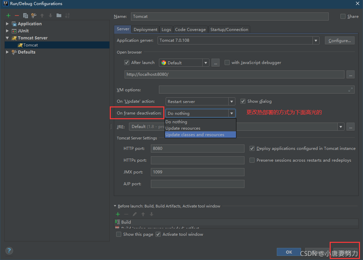Toggle Deploy applications configured in Tomcat instance
This screenshot has height=260, width=363.
click(252, 149)
